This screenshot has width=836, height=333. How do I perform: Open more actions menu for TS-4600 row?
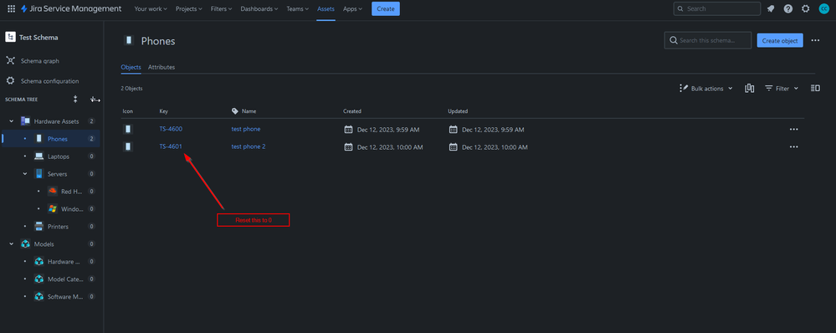(x=794, y=129)
